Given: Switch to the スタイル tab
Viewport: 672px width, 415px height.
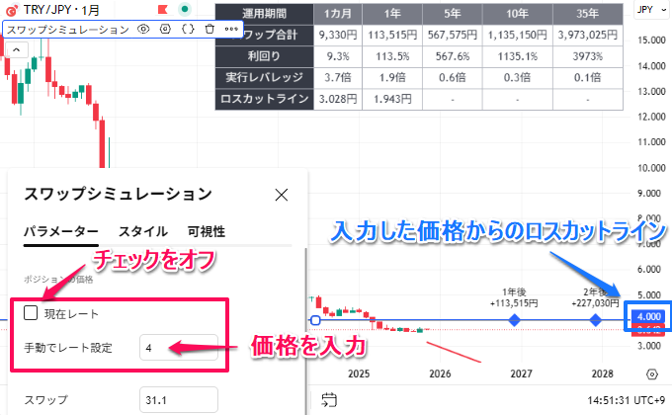Looking at the screenshot, I should pos(143,231).
